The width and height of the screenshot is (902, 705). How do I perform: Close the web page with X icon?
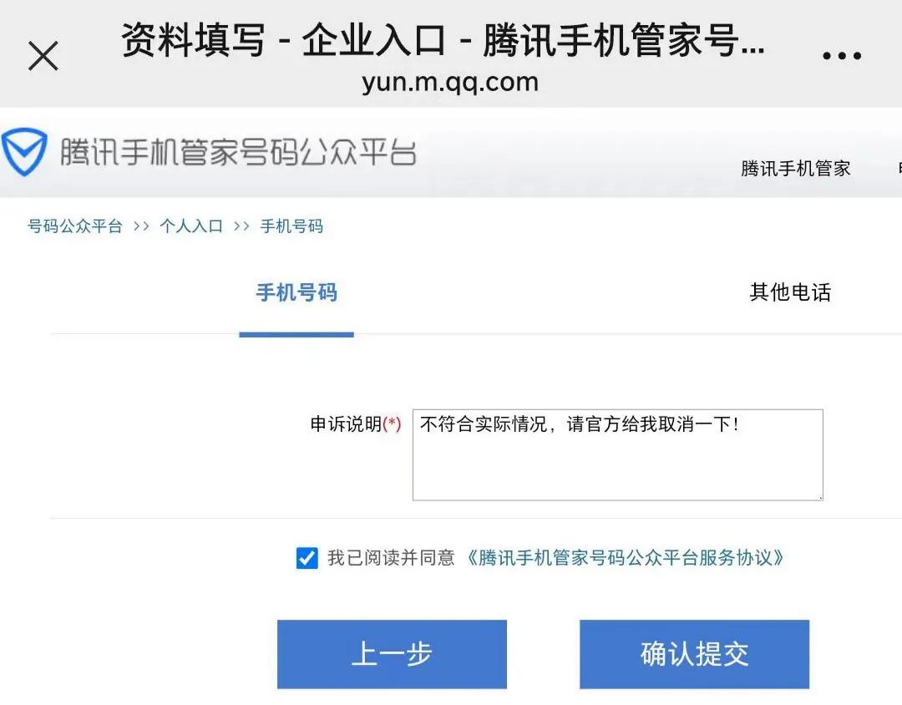(43, 56)
